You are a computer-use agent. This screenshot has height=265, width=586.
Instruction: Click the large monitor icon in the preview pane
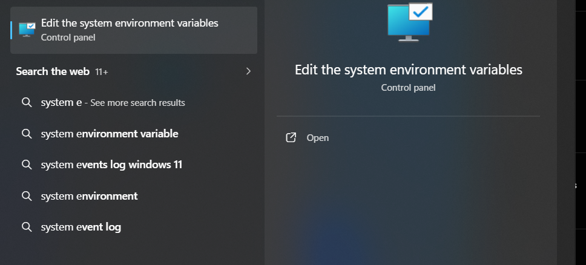410,22
